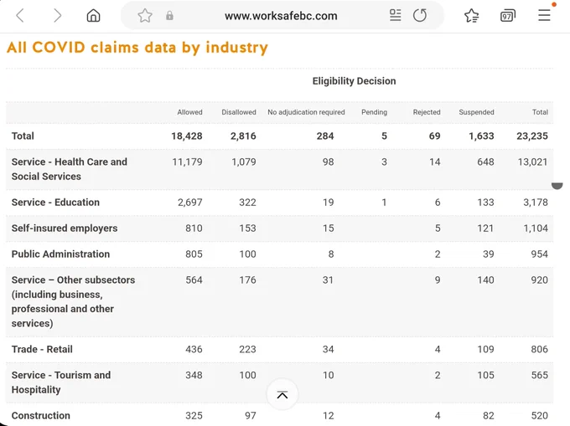Screen dimensions: 570x426
Task: Select Health Care allowed value 11,179
Action: click(x=187, y=162)
